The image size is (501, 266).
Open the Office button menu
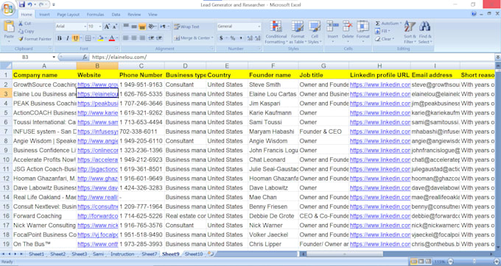click(x=8, y=9)
